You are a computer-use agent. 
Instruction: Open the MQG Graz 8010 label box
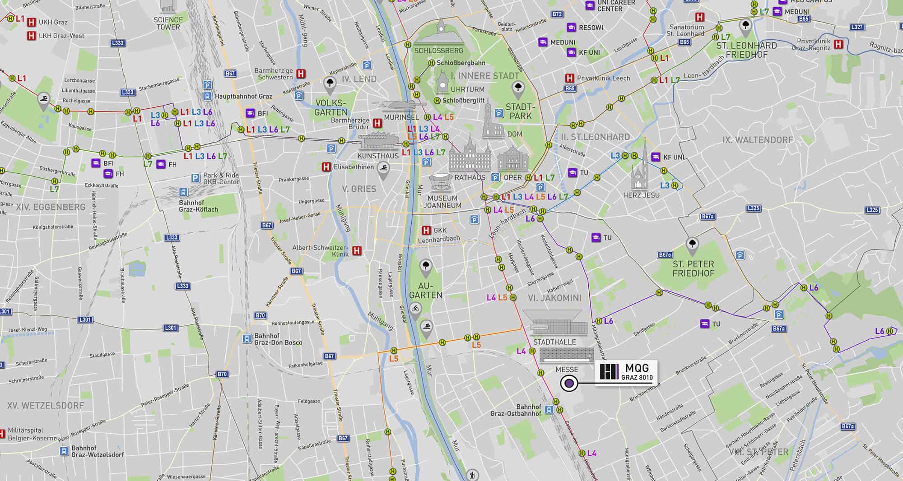click(626, 373)
